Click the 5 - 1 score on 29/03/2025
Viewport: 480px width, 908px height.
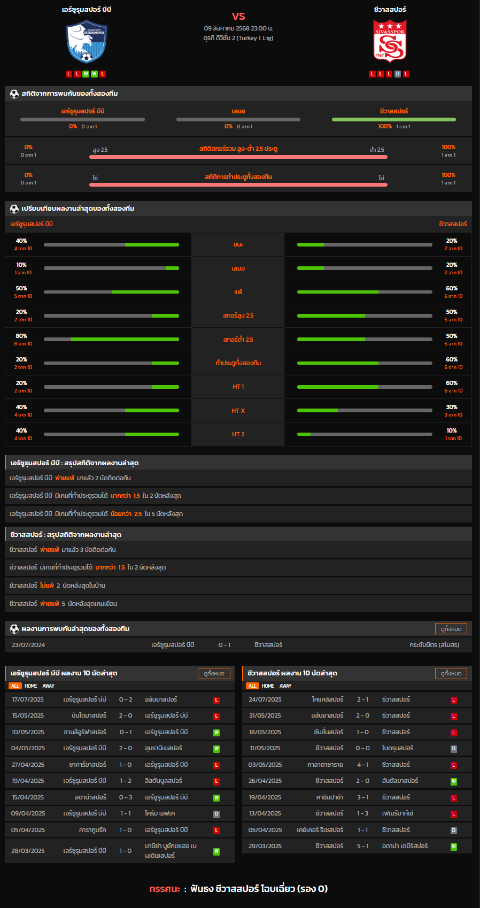pos(363,846)
